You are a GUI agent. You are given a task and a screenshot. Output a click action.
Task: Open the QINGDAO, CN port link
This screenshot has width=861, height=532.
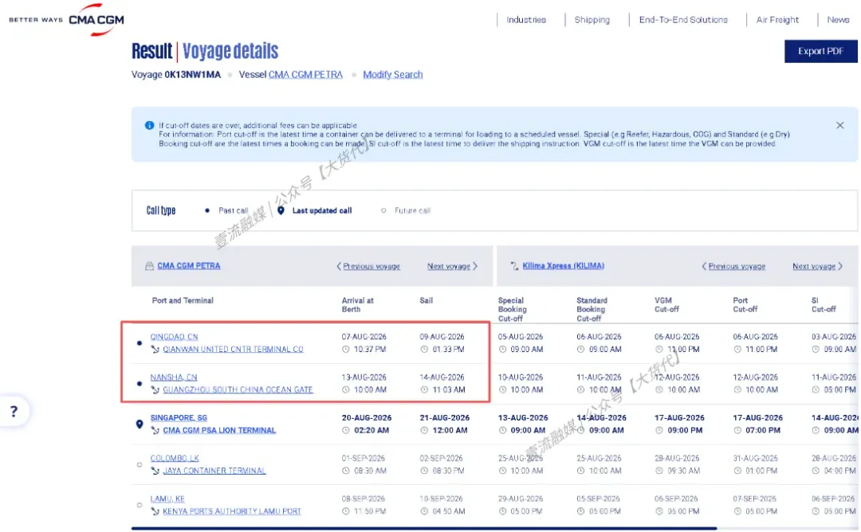point(174,337)
